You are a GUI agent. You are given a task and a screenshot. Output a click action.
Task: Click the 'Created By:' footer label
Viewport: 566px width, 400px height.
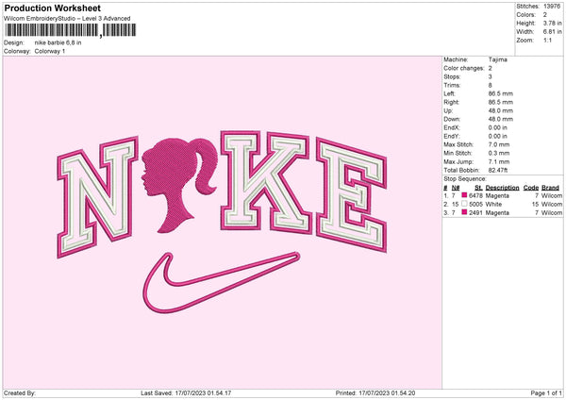click(x=20, y=393)
